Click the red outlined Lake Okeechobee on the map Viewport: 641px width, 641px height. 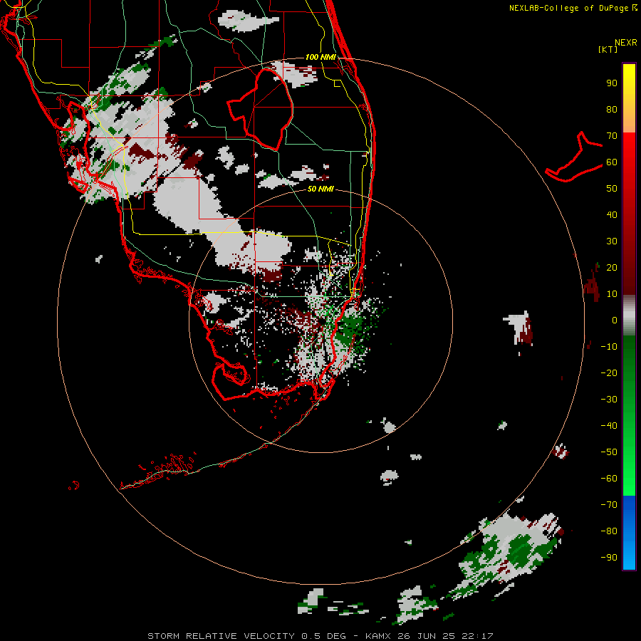[261, 110]
